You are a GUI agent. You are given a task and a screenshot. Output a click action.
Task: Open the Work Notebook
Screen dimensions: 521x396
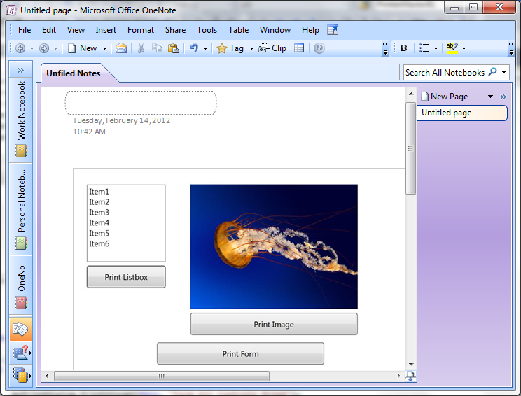click(21, 120)
